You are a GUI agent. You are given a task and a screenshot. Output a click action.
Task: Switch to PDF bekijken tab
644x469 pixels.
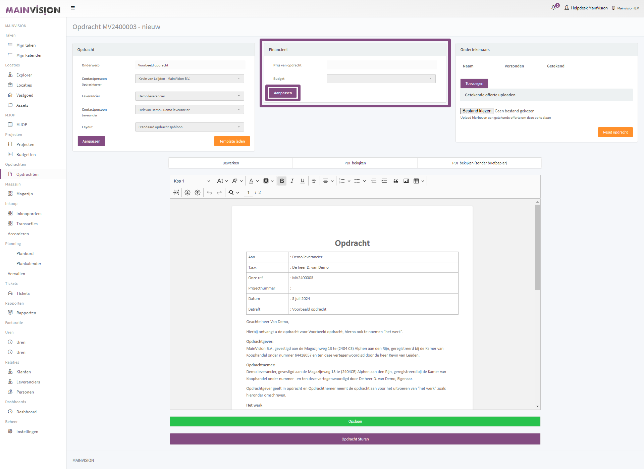[x=355, y=163]
